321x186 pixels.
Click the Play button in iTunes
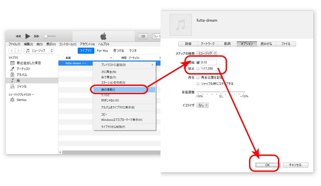(28, 36)
